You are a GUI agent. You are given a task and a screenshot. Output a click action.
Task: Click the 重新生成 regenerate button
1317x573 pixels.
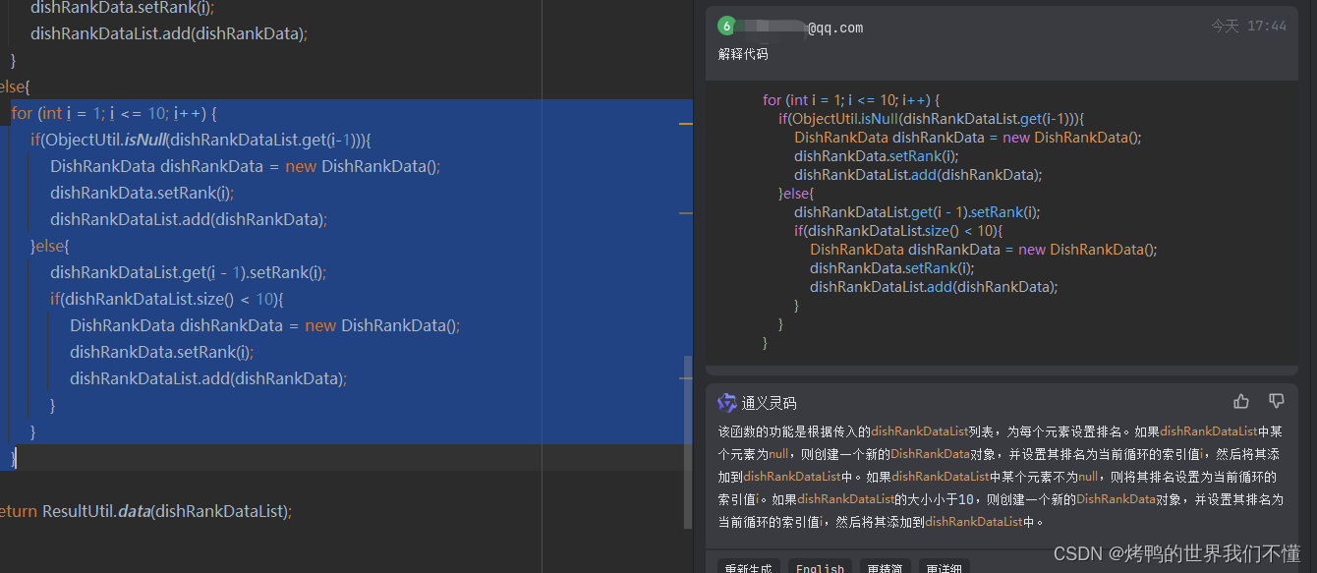click(x=749, y=568)
